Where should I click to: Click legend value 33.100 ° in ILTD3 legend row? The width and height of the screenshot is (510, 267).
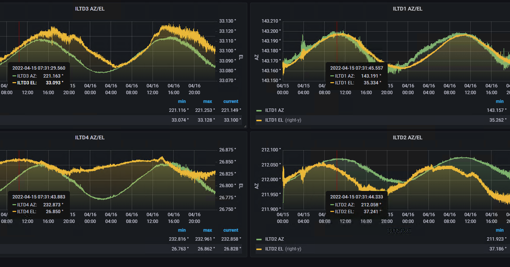tap(232, 120)
